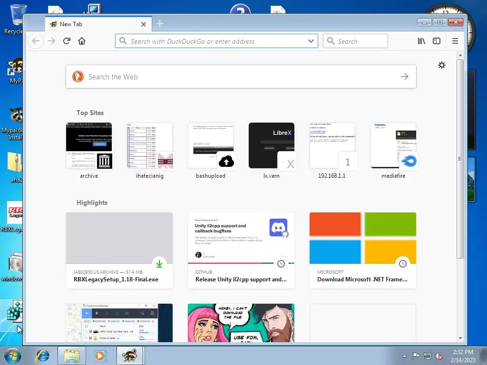Click the Top Sites section heading
487x365 pixels.
pyautogui.click(x=90, y=113)
